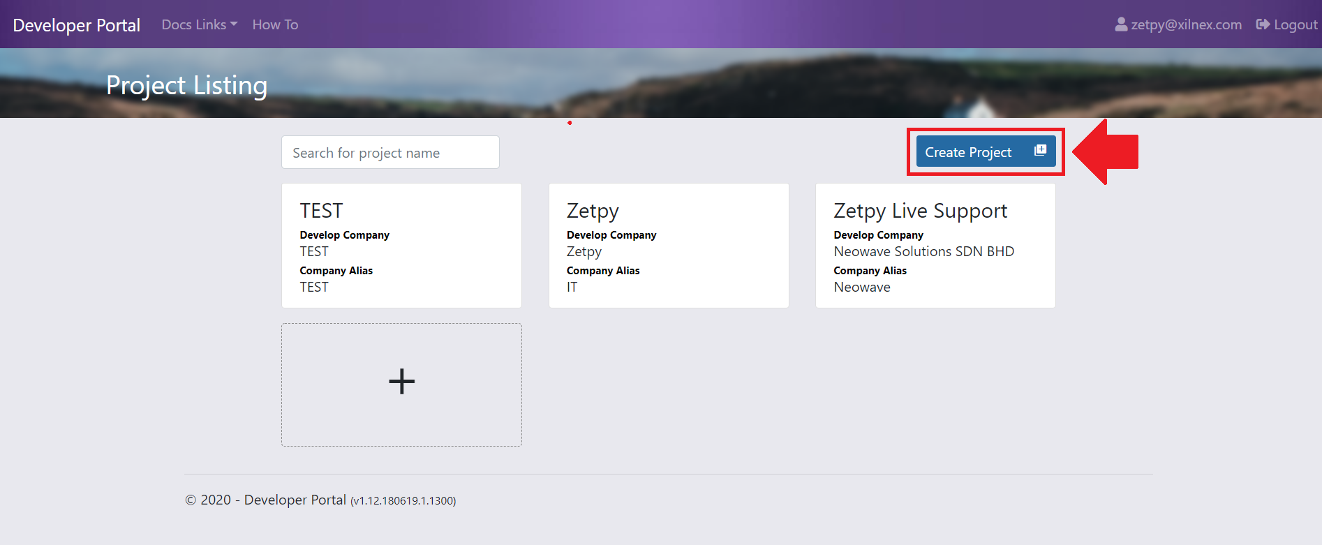Open the How To menu item
Image resolution: width=1322 pixels, height=545 pixels.
275,24
